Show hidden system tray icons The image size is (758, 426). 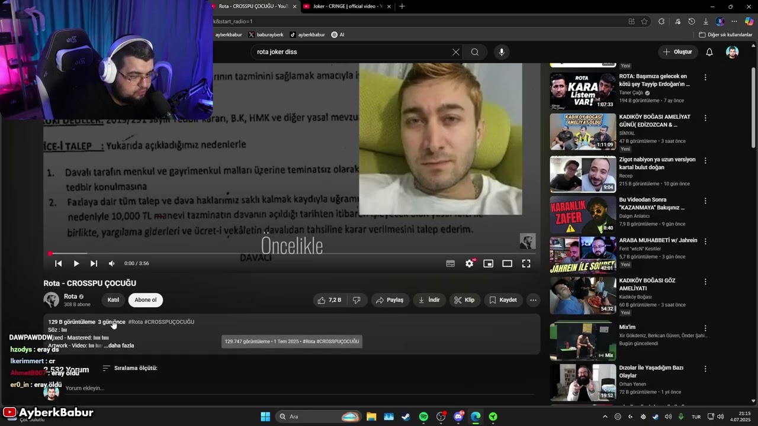click(605, 417)
